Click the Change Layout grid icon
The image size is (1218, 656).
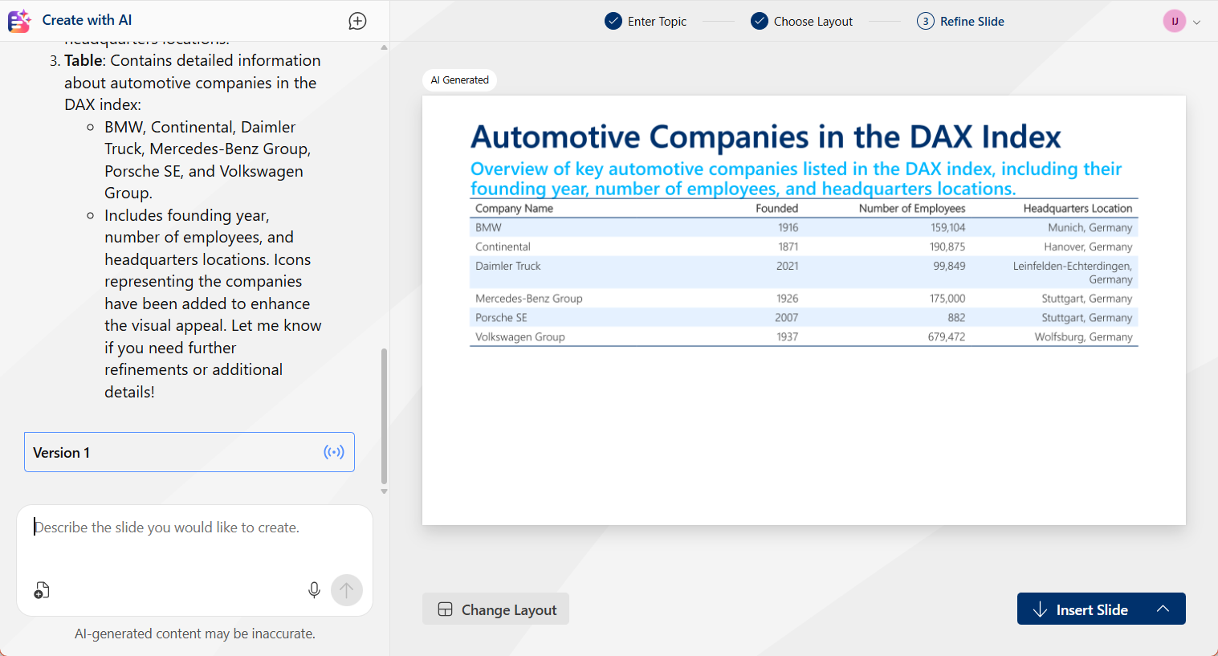tap(445, 609)
